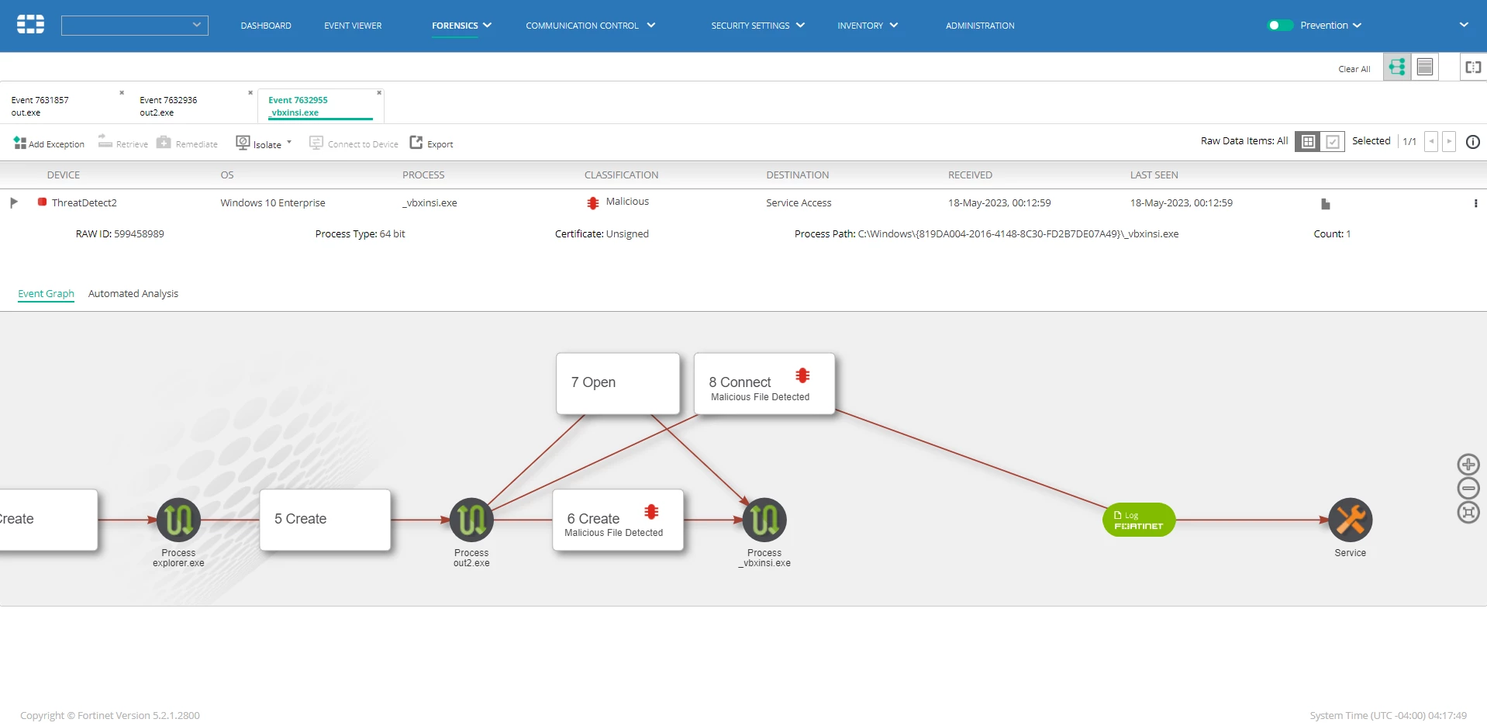Screen dimensions: 1487x726
Task: Select the 8 Connect event node
Action: pos(764,383)
